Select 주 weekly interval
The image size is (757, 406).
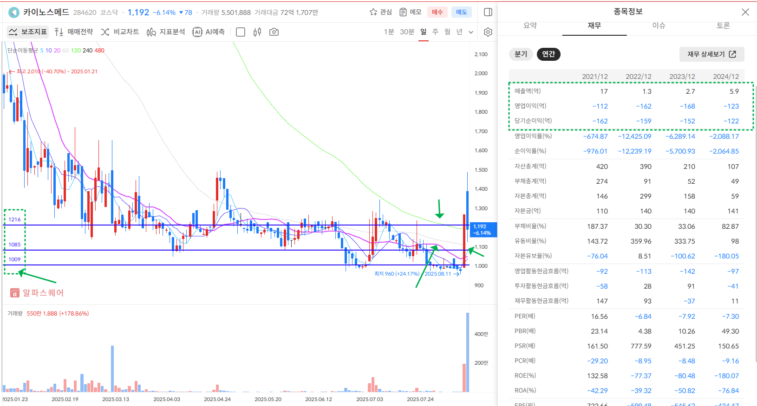click(x=435, y=32)
